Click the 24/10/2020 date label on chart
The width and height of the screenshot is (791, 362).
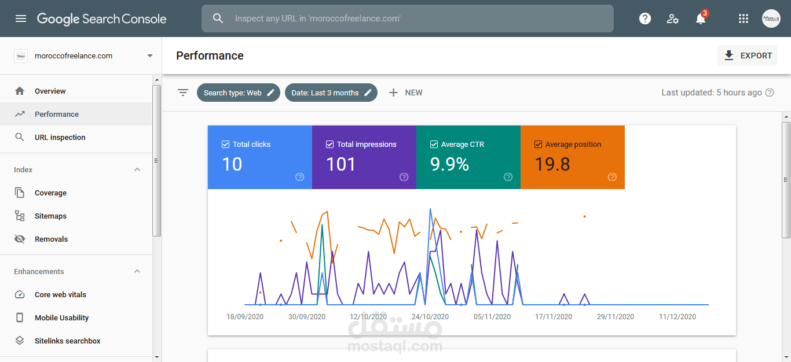click(x=430, y=317)
